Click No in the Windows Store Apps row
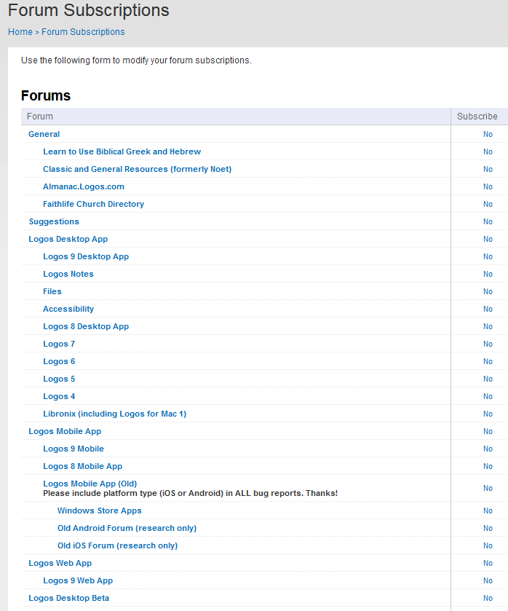Screen dimensions: 508x611 488,511
